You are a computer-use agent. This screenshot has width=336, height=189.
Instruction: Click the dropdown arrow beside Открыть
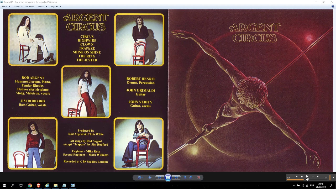click(x=60, y=7)
